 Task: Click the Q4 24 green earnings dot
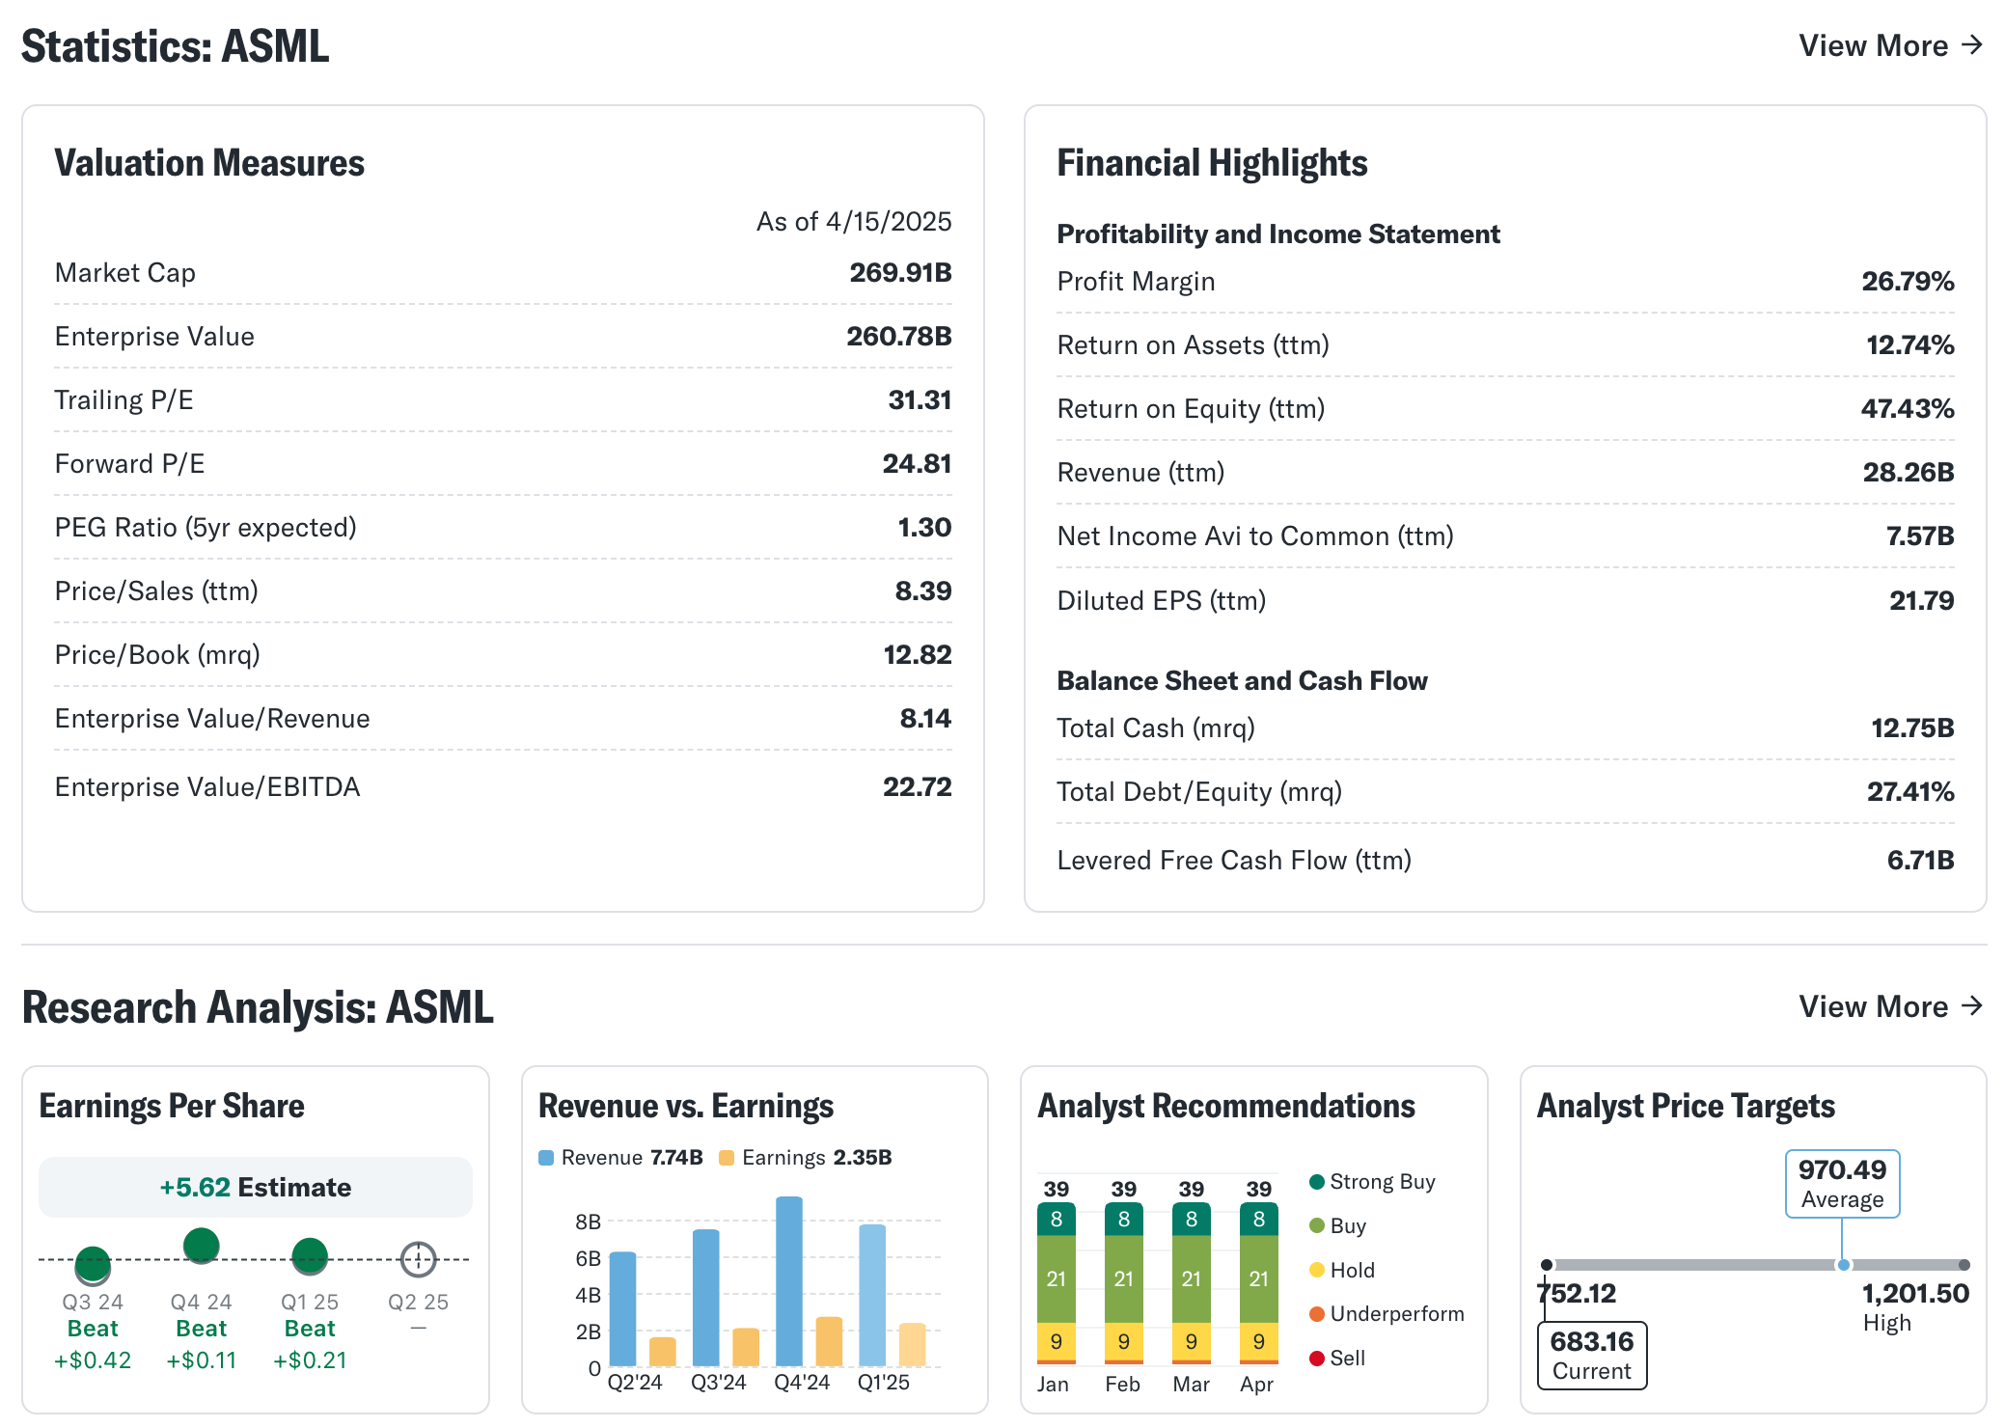[201, 1246]
